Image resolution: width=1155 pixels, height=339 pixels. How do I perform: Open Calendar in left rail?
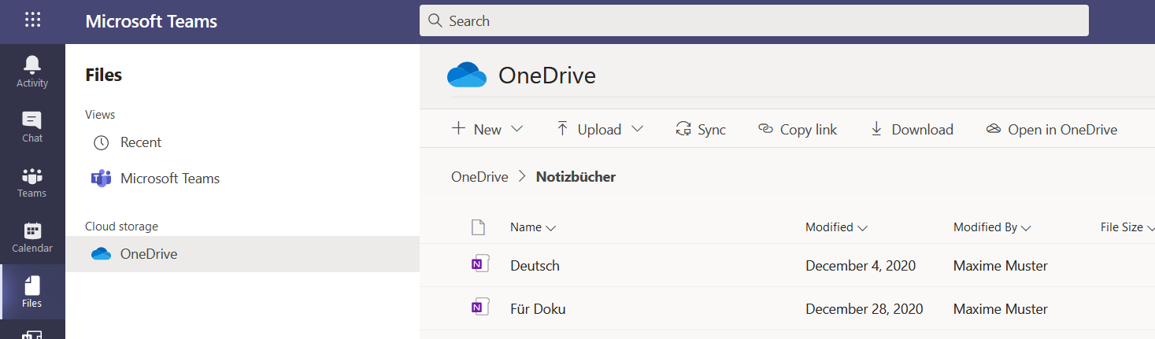tap(32, 237)
